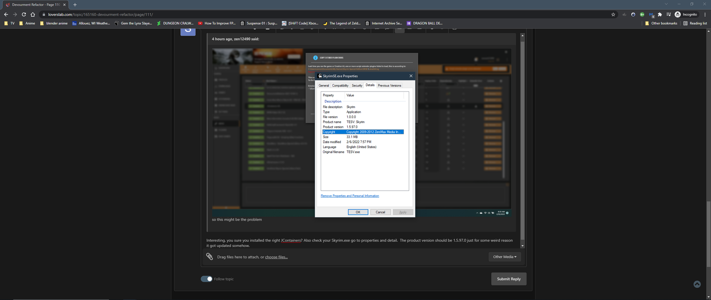Open the Malwarebytes extension
Viewport: 711px width, 300px height.
coord(651,15)
